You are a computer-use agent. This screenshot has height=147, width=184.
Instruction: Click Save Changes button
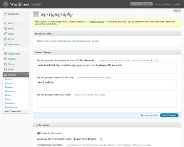(x=169, y=115)
